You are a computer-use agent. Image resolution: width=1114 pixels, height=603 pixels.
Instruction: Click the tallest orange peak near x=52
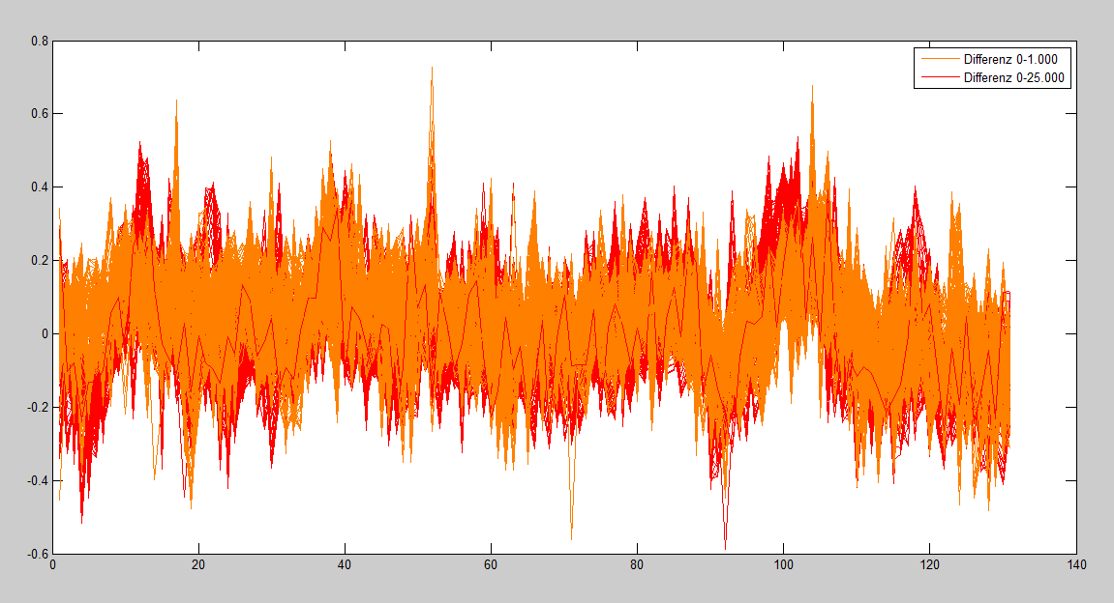tap(432, 68)
